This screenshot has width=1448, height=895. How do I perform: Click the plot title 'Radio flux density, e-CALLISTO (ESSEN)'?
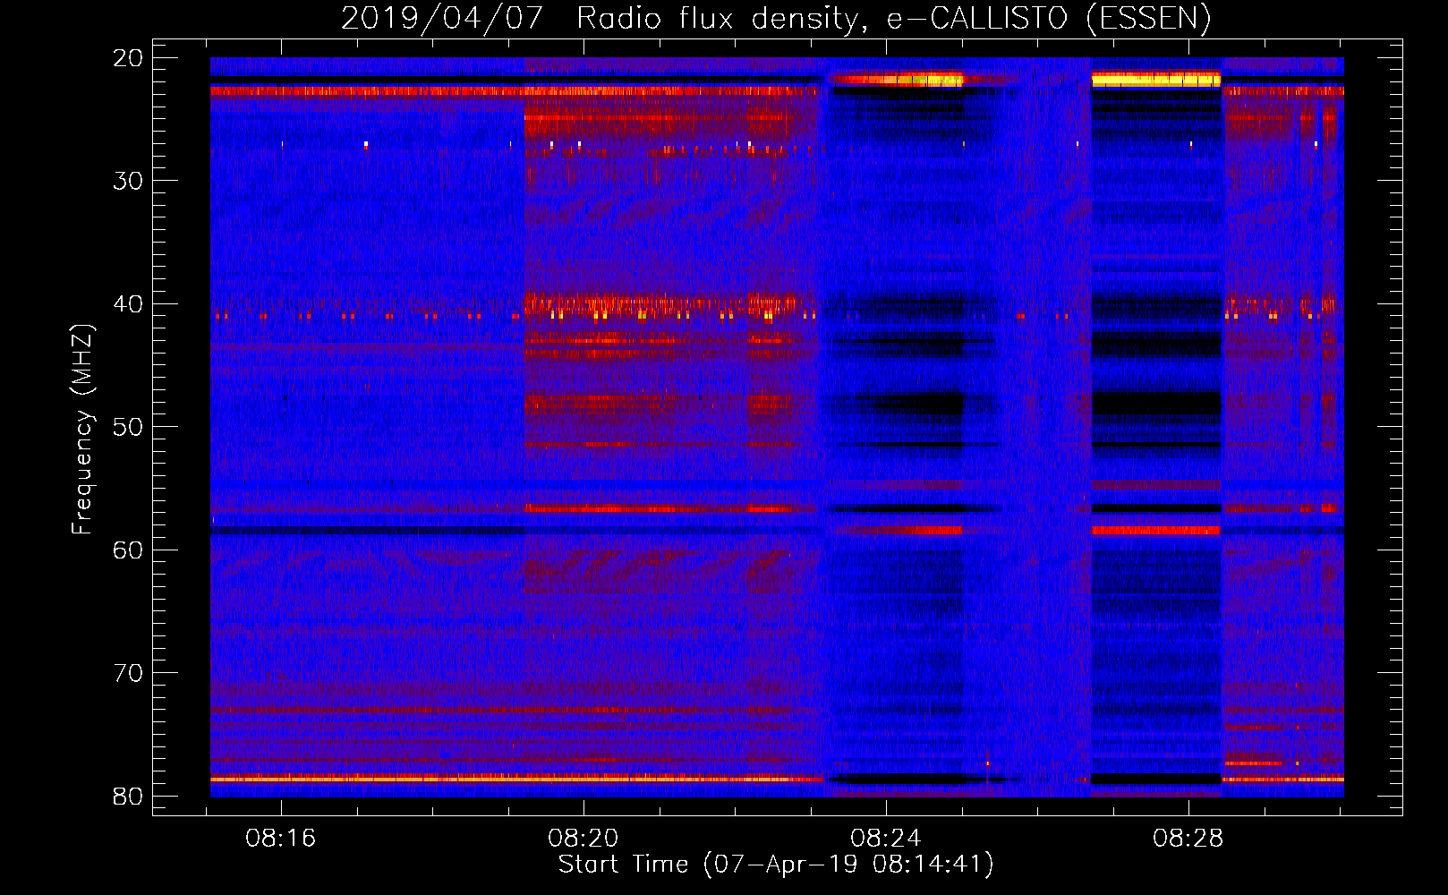point(893,18)
